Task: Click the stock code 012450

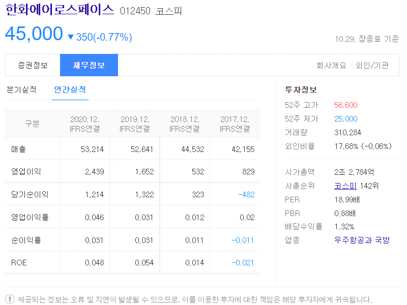Action: click(135, 11)
